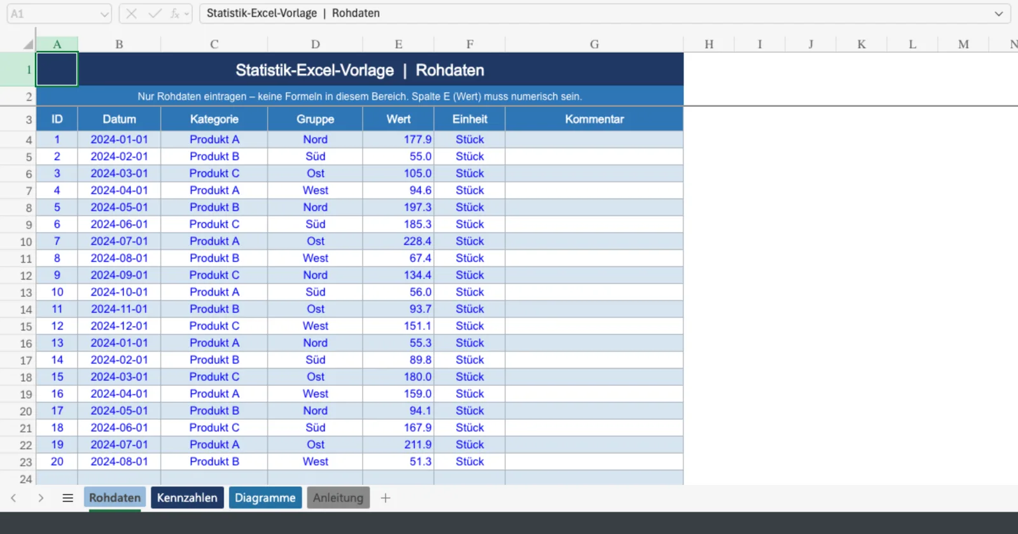Select row 24 header
1018x534 pixels.
[18, 479]
